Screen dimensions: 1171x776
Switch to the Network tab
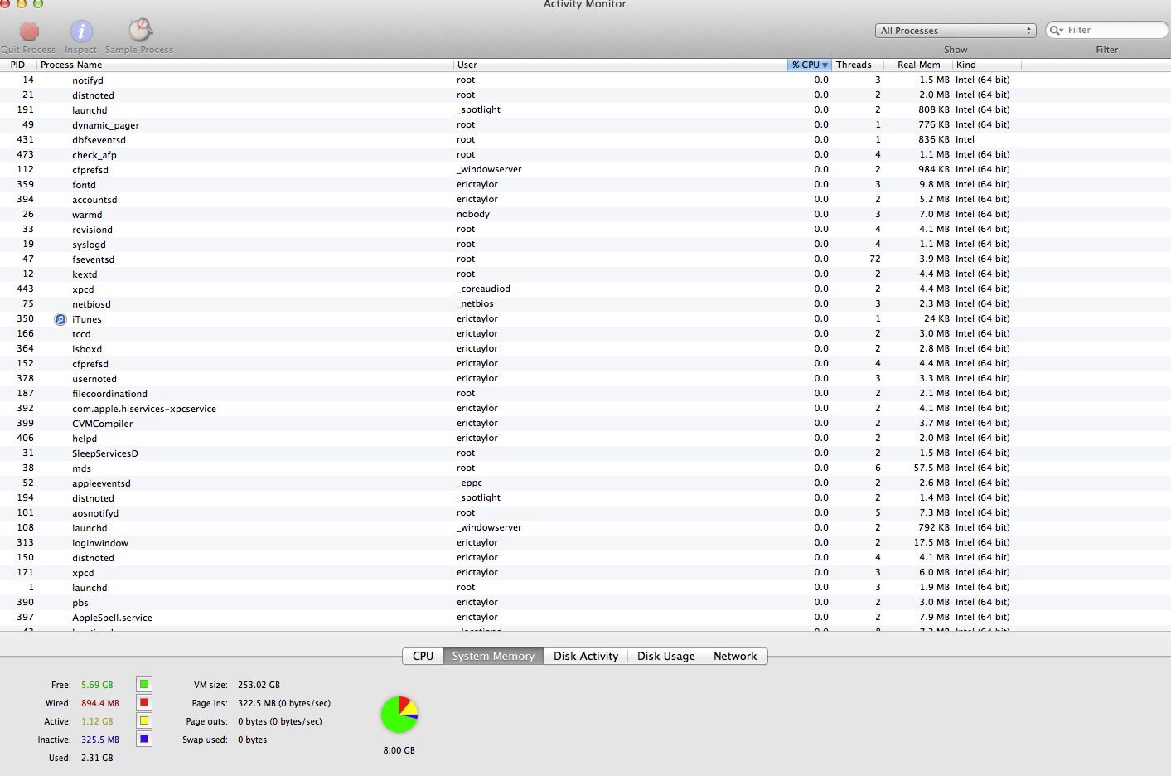coord(735,656)
